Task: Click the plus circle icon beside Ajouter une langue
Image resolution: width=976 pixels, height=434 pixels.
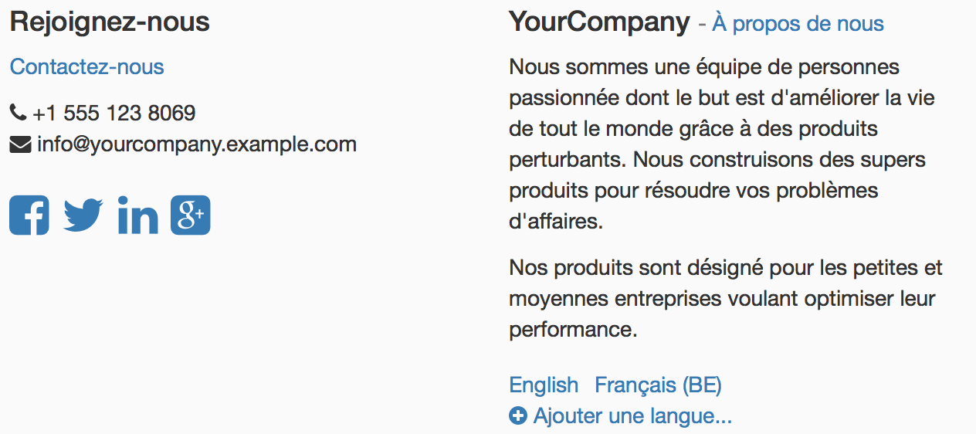Action: coord(518,416)
